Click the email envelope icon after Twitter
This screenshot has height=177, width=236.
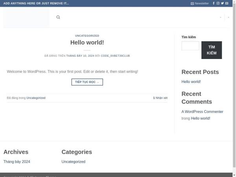227,3
